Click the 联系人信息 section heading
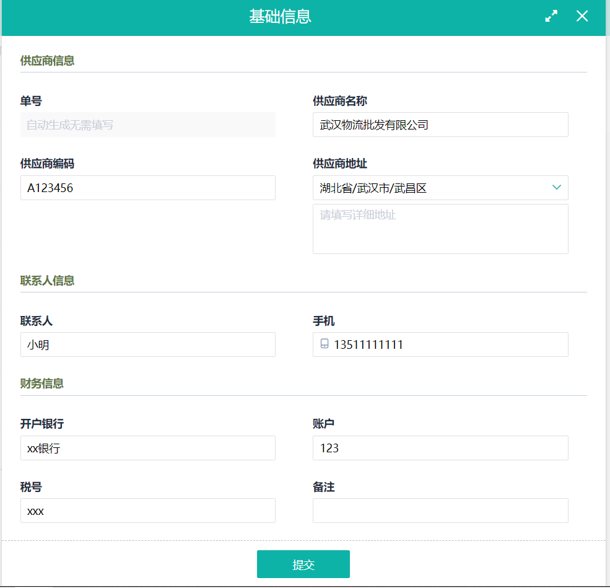The image size is (610, 588). 47,281
